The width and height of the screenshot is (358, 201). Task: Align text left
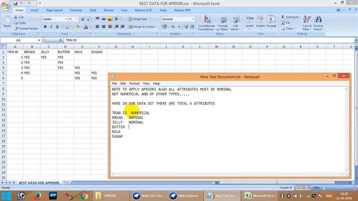[97, 27]
